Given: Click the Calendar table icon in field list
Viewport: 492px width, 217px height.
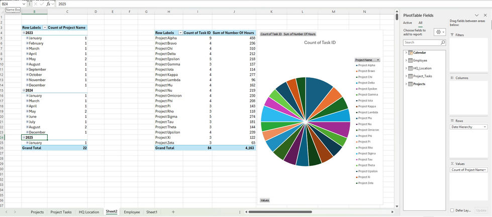Looking at the screenshot, I should tap(411, 53).
